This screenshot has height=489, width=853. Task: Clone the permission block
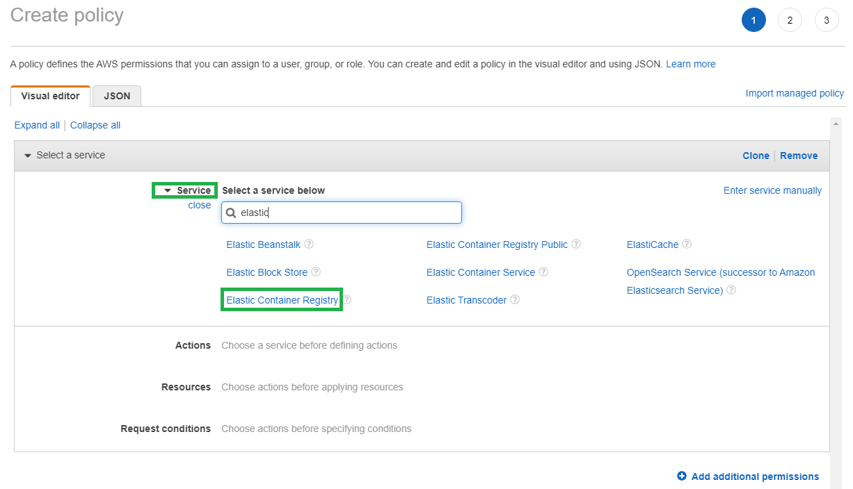[x=756, y=156]
